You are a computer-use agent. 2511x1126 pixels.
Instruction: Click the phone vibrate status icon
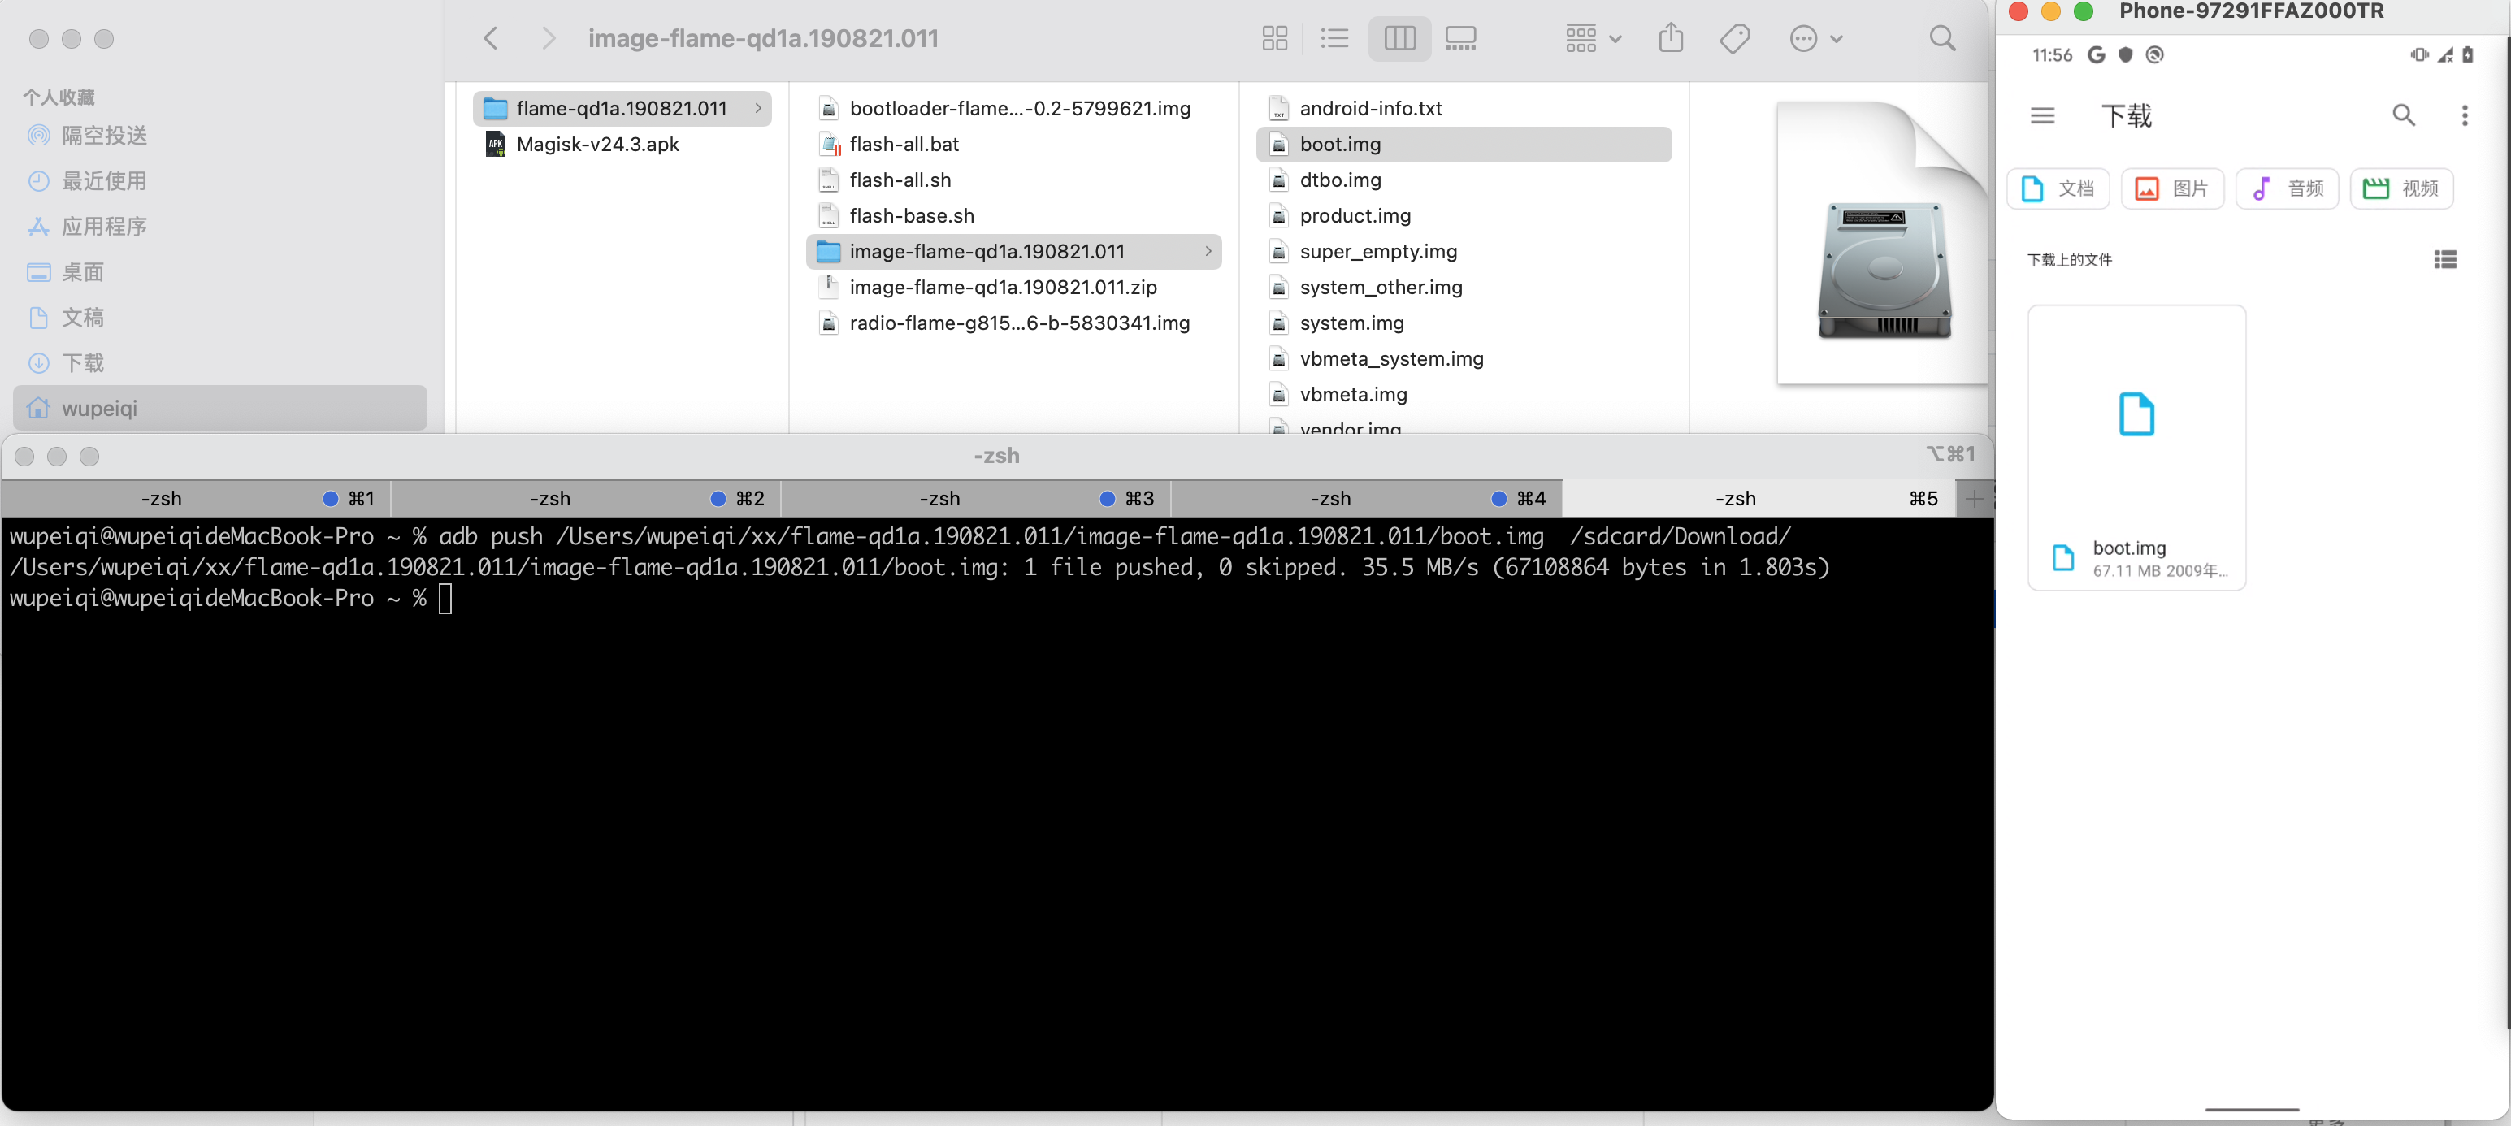pyautogui.click(x=2419, y=54)
